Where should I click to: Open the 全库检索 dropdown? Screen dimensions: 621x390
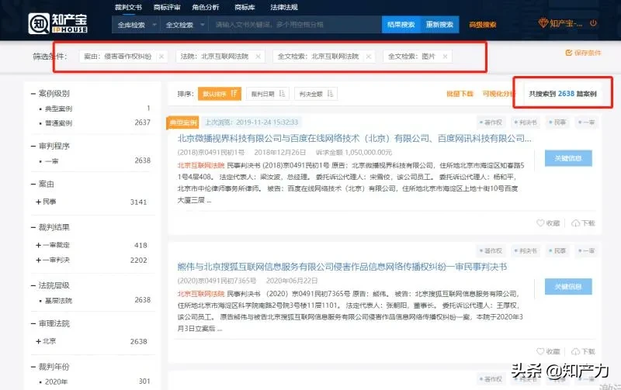click(x=137, y=25)
